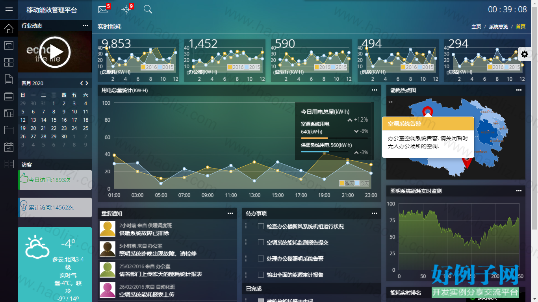Click 系统总览 breadcrumb link
Screen dimensions: 538x302
[499, 27]
